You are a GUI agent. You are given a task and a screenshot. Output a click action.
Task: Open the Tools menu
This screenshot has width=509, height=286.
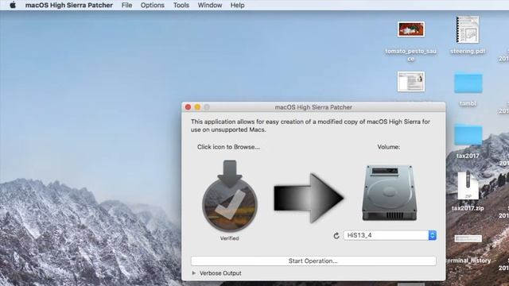click(x=181, y=6)
